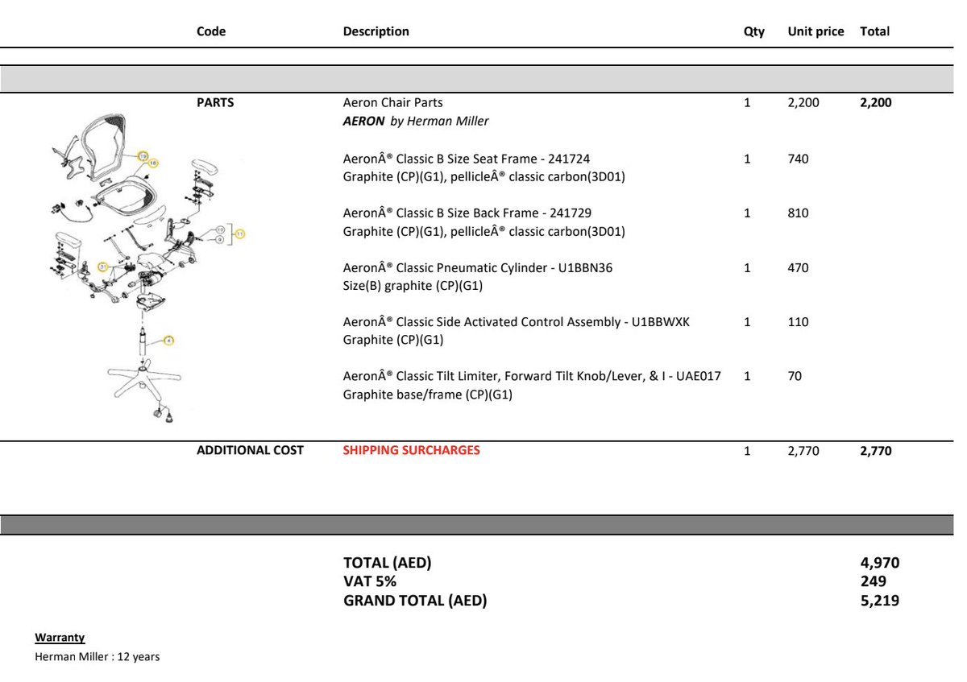Click the "Herman Miller : 12 years" line
The image size is (967, 682).
tap(98, 657)
